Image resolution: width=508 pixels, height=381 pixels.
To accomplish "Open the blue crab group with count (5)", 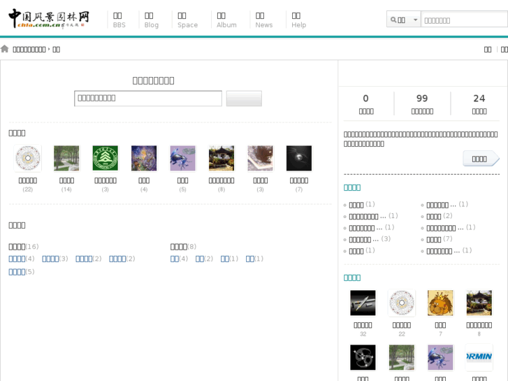I will pos(182,158).
